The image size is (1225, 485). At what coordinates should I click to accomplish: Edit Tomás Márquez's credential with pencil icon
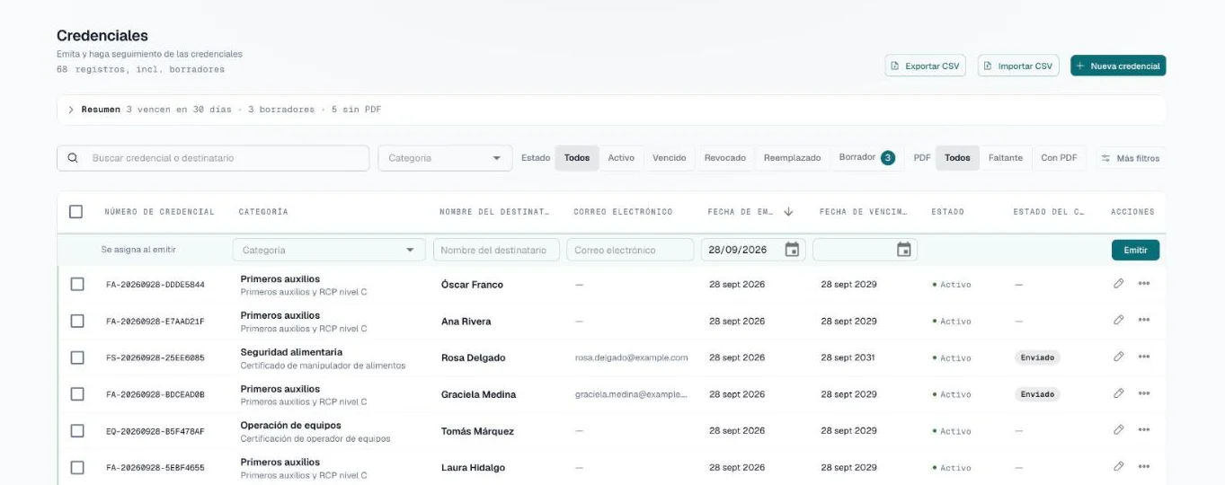(x=1118, y=430)
